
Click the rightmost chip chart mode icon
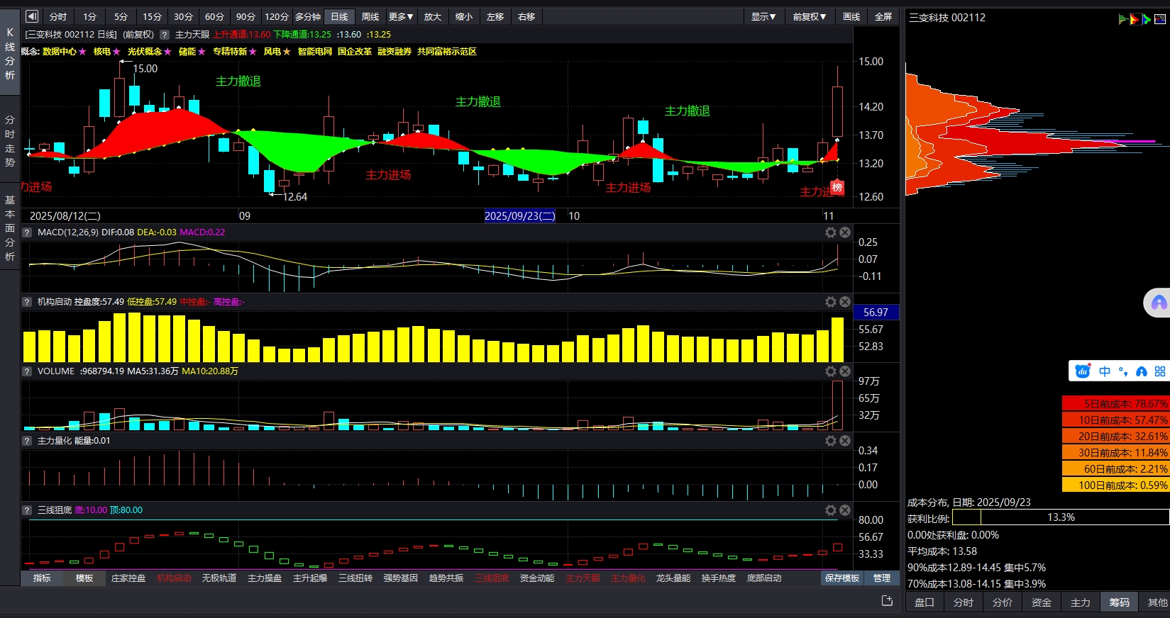pyautogui.click(x=1160, y=19)
